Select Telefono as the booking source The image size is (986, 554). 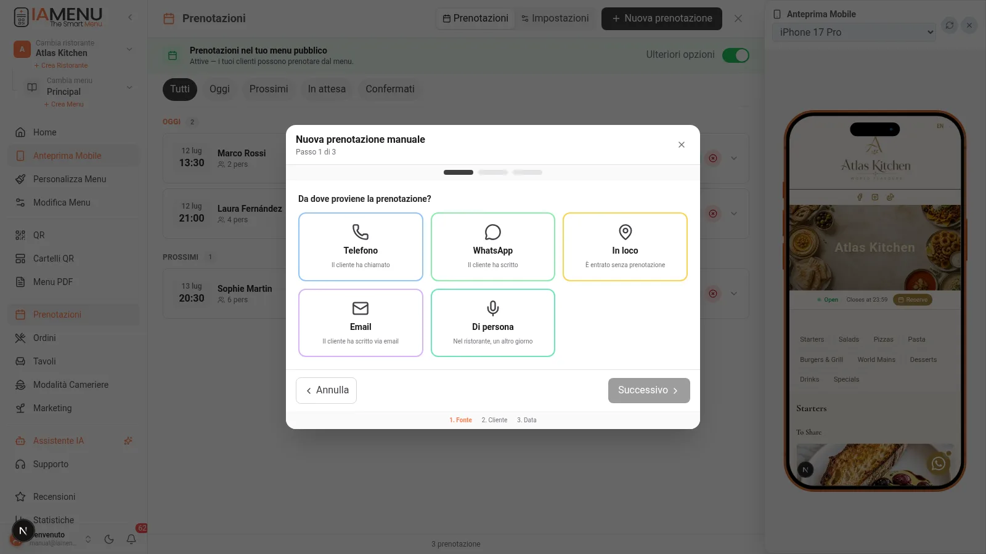tap(361, 247)
